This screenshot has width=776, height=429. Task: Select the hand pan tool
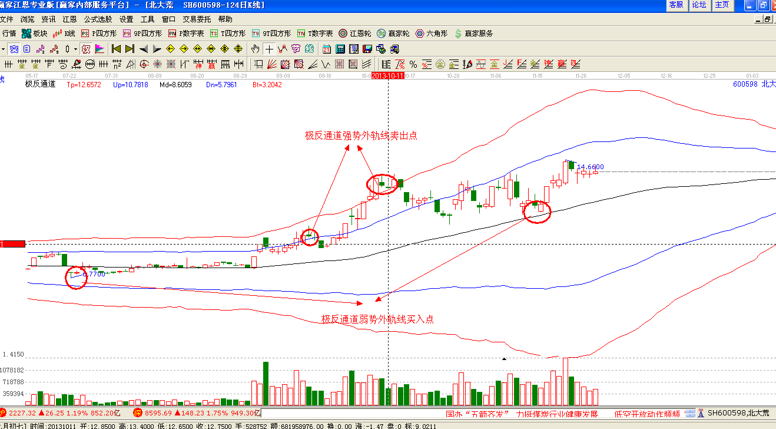(x=255, y=49)
